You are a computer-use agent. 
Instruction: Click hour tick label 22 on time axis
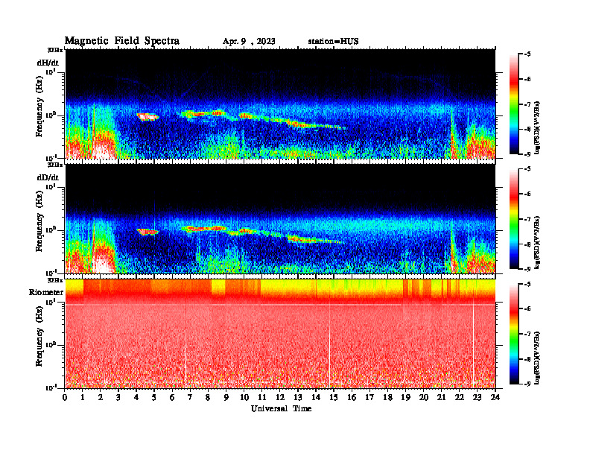pos(460,397)
